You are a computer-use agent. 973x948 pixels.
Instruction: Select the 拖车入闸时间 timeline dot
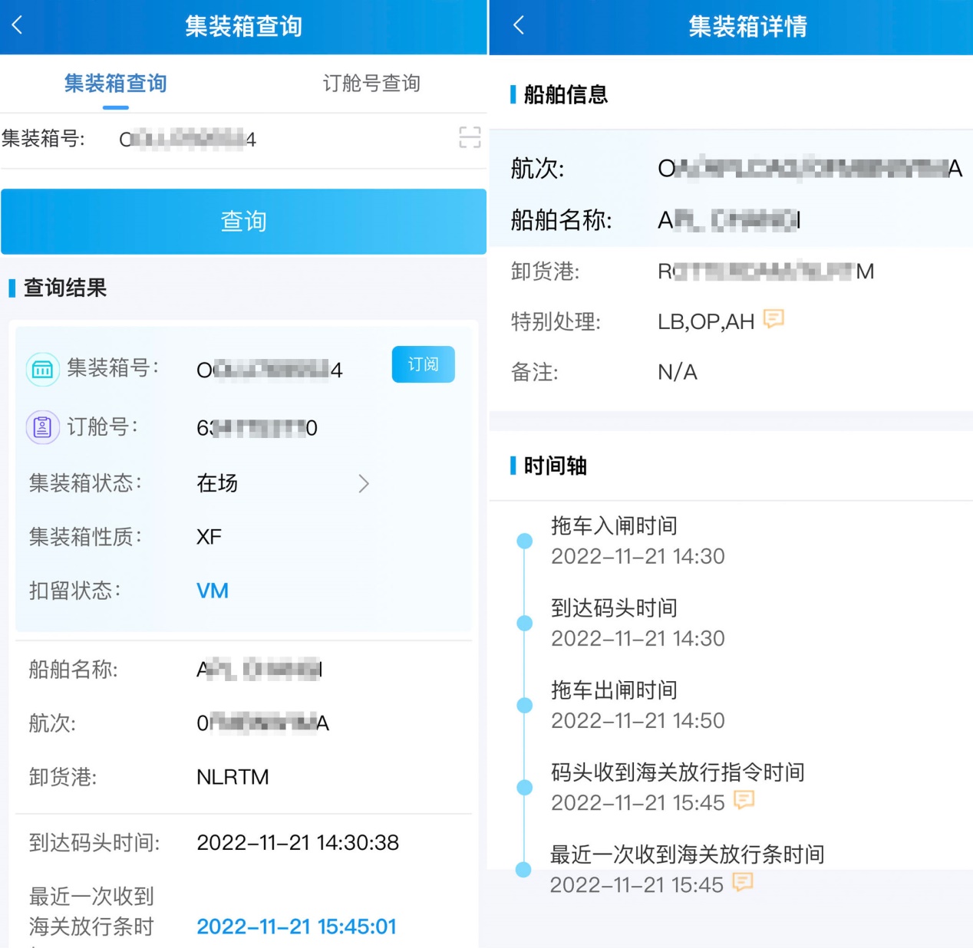click(525, 541)
